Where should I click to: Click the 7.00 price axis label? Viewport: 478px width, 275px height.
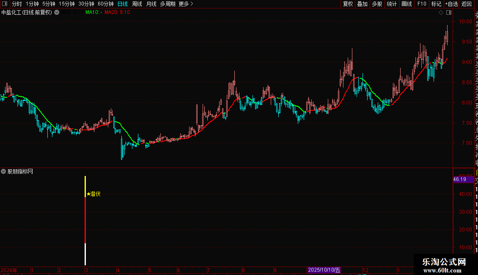coord(467,143)
